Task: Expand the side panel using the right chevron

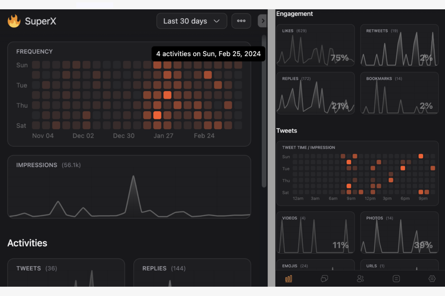Action: click(x=262, y=21)
